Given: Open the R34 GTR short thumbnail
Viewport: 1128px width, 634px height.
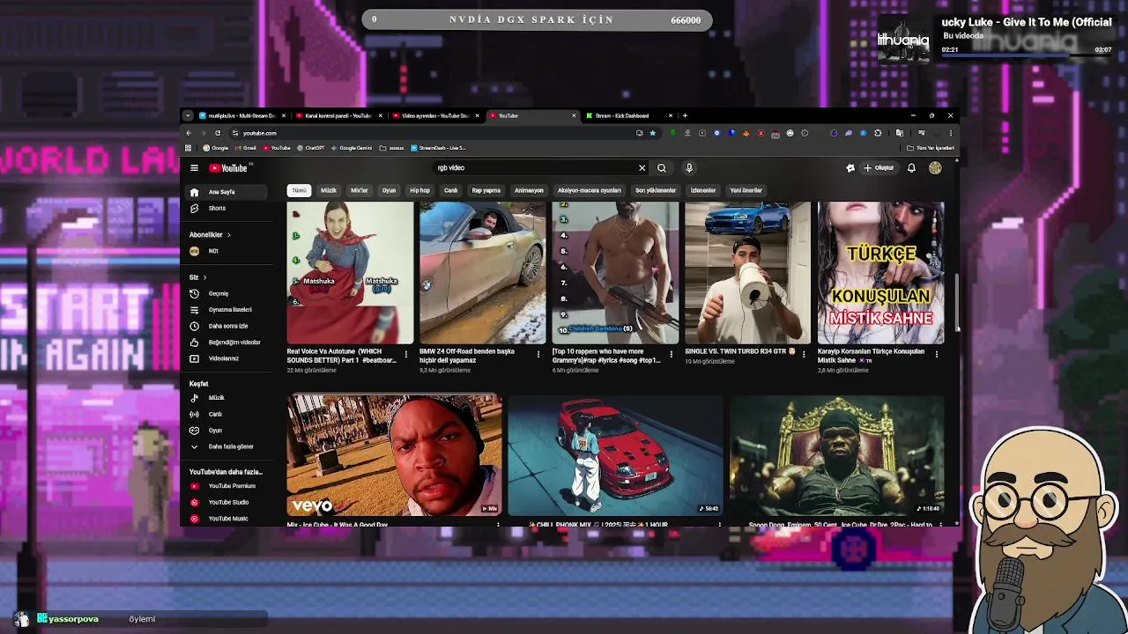Looking at the screenshot, I should tap(747, 272).
